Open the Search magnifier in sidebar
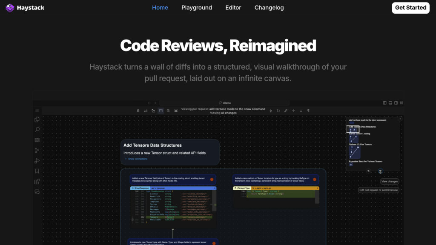This screenshot has width=436, height=245. [x=37, y=130]
